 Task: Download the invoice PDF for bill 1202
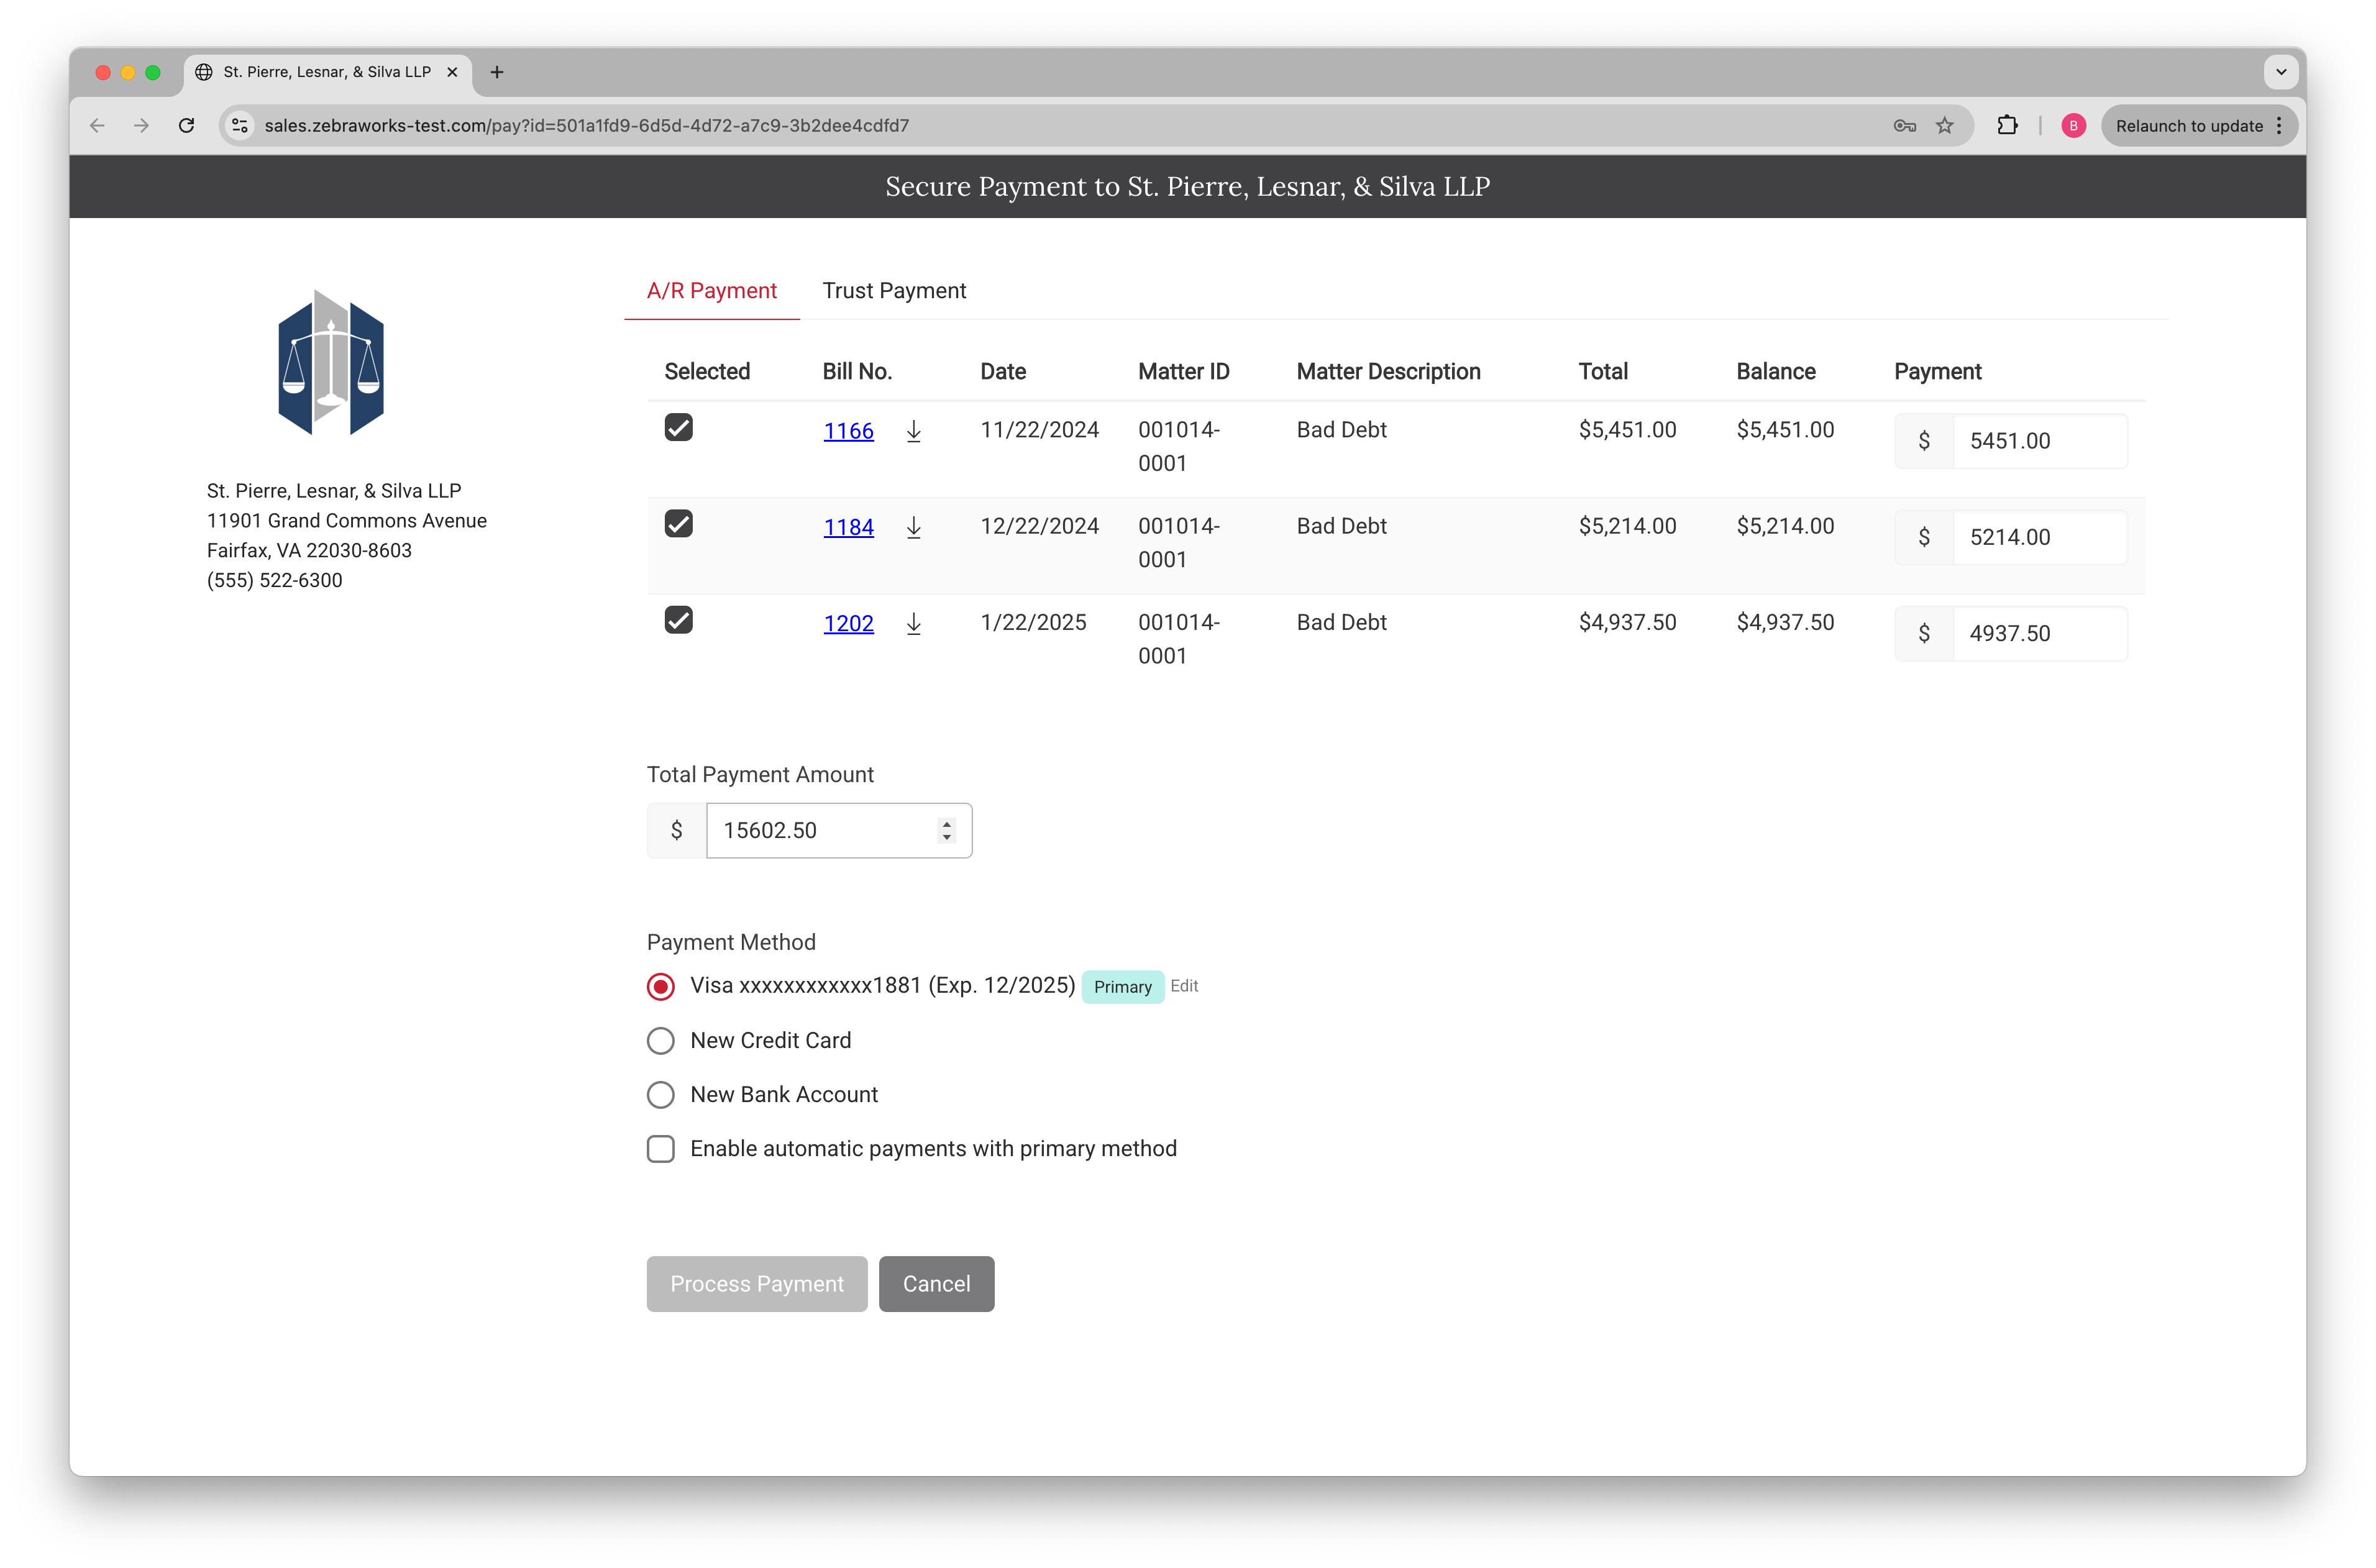(913, 623)
